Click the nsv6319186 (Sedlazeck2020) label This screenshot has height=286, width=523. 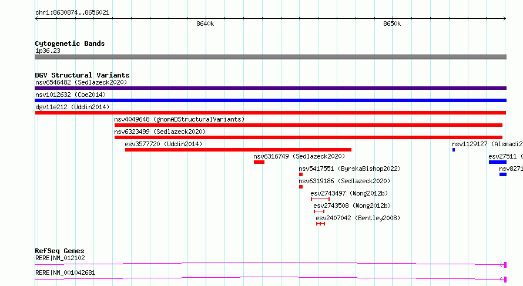pyautogui.click(x=344, y=181)
